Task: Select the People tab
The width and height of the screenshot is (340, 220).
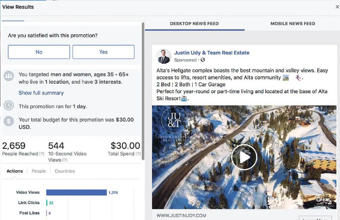Action: tap(38, 171)
